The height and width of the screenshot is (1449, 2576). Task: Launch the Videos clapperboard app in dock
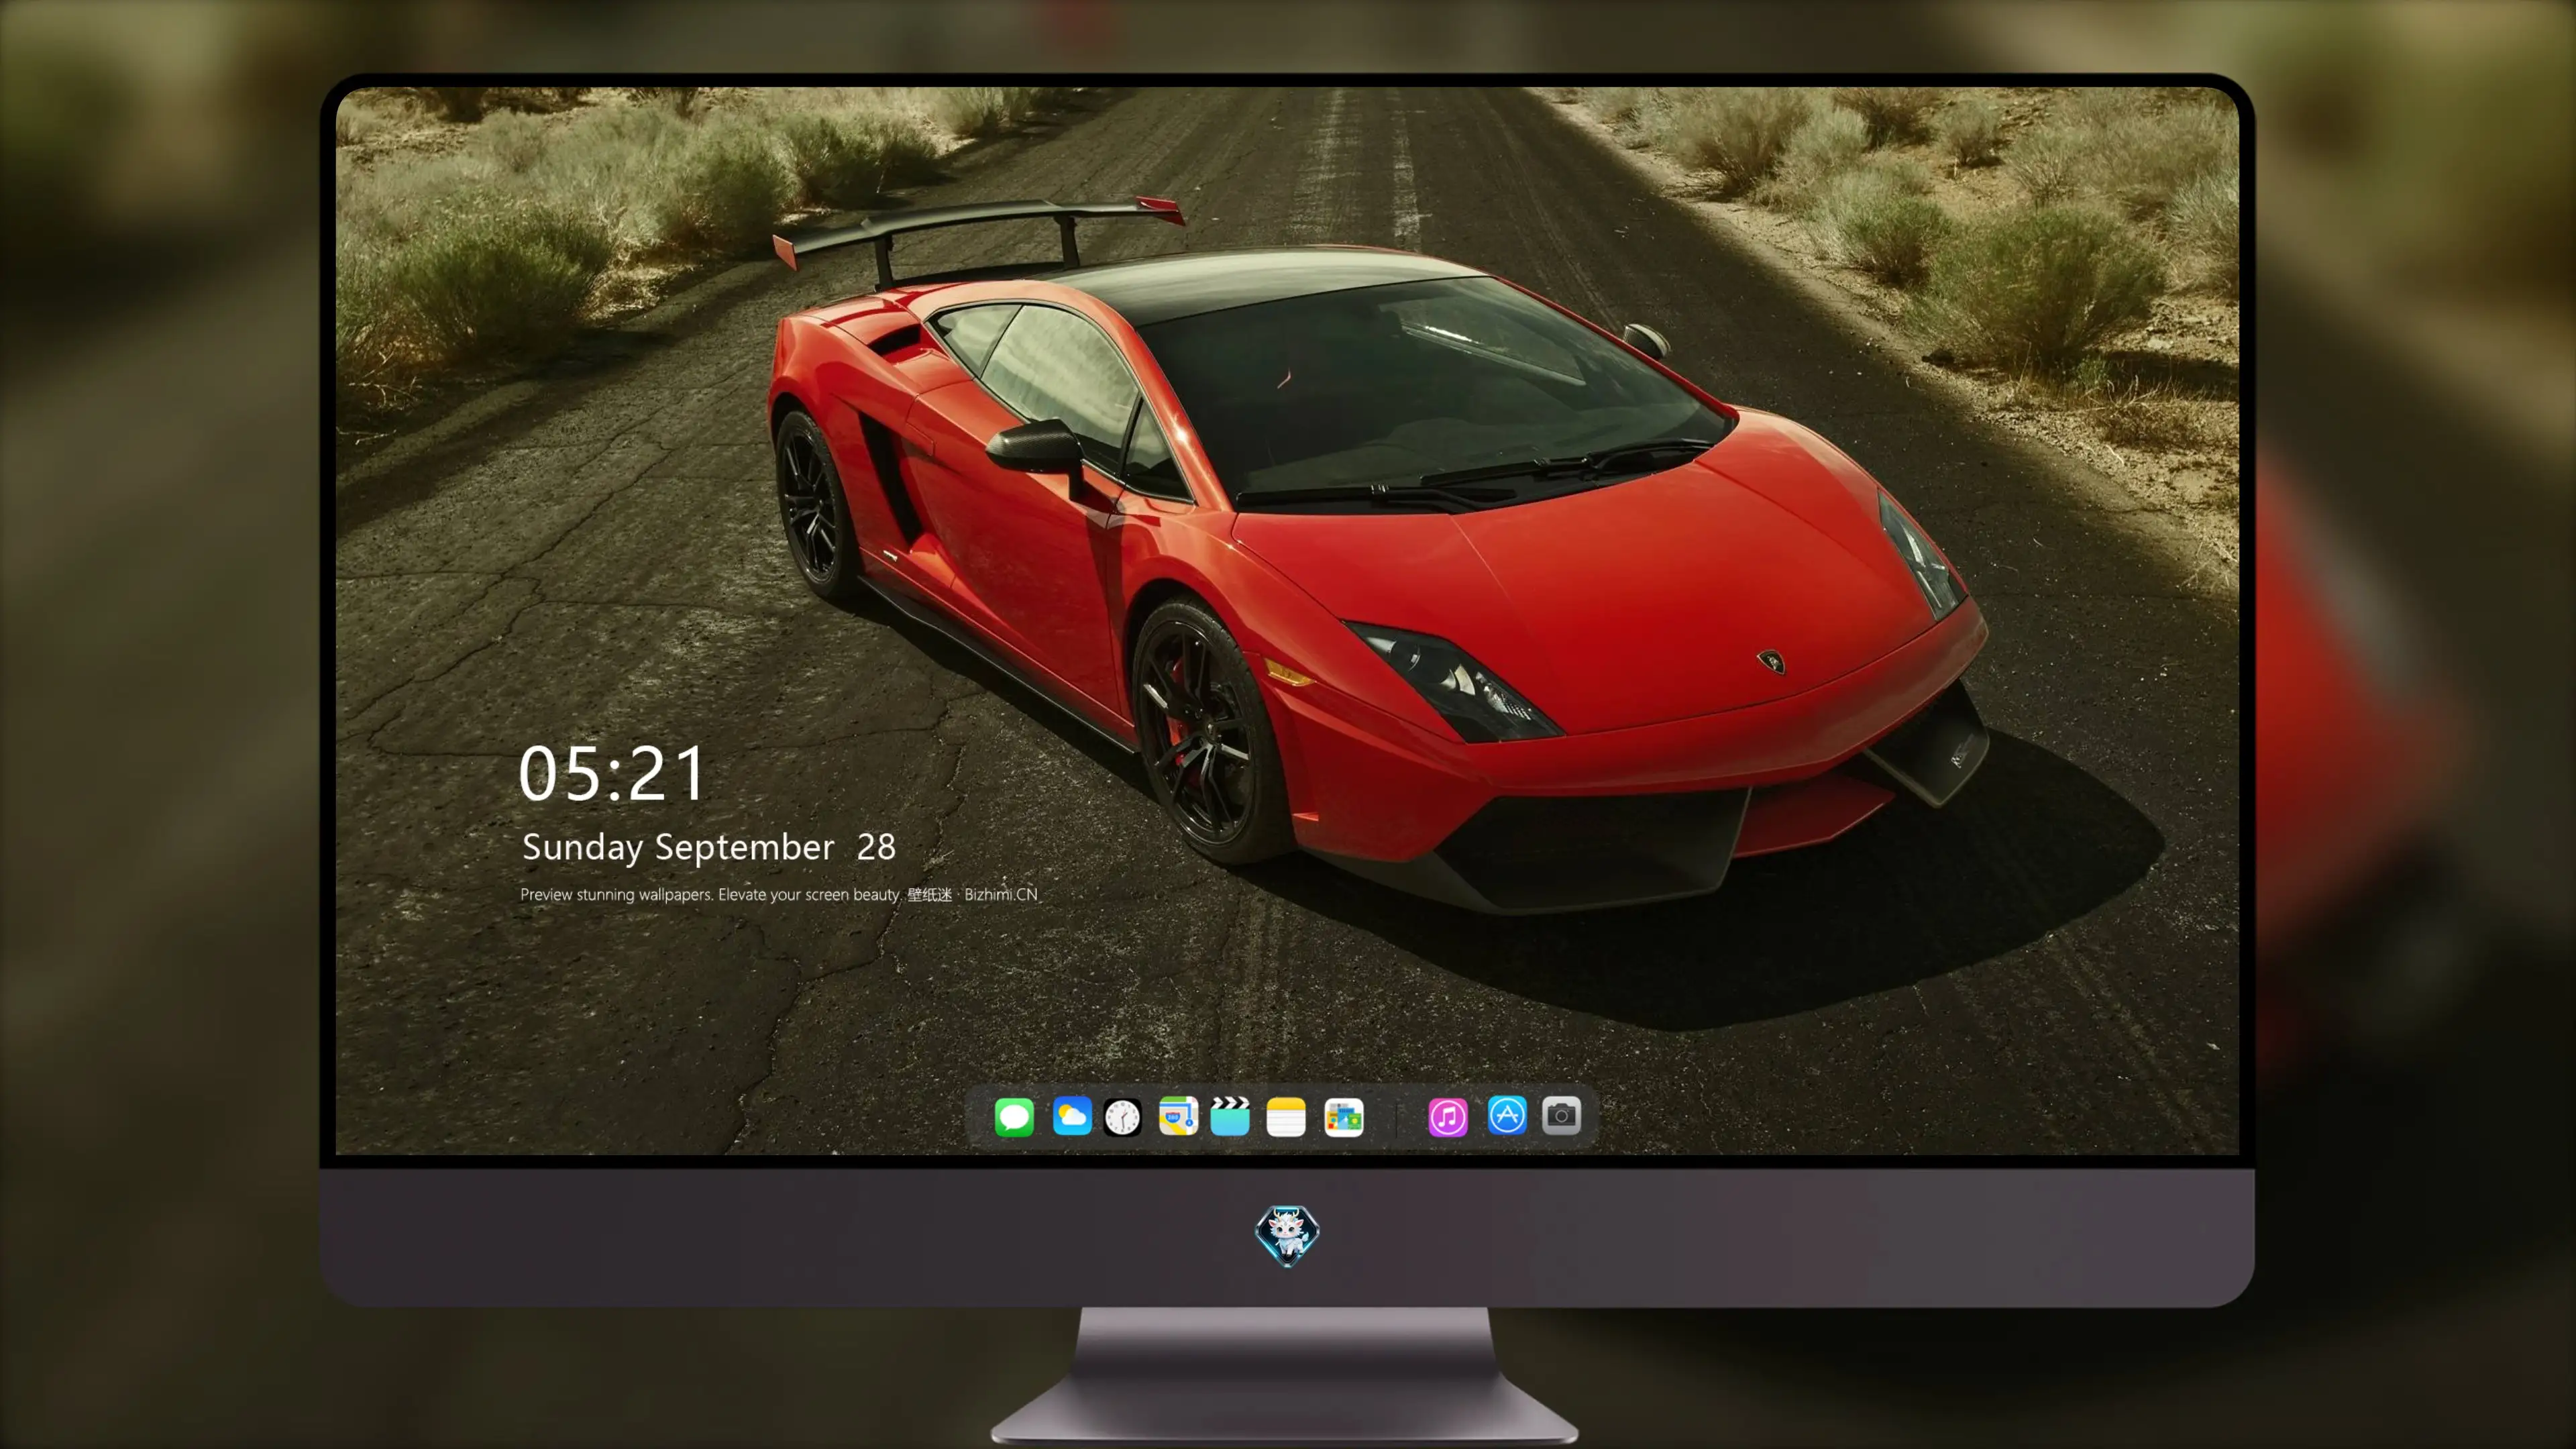tap(1230, 1116)
